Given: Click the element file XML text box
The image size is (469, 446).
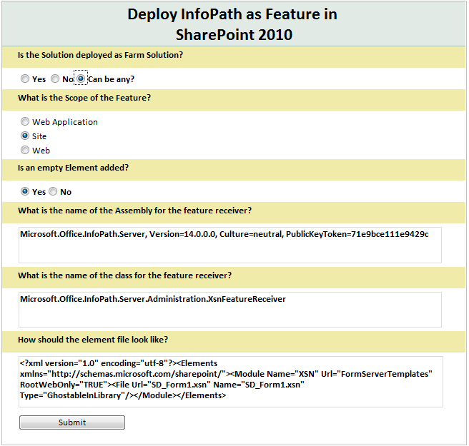Looking at the screenshot, I should pyautogui.click(x=231, y=382).
